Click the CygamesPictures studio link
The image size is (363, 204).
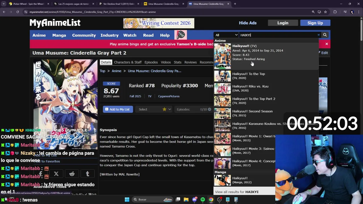coord(169,96)
